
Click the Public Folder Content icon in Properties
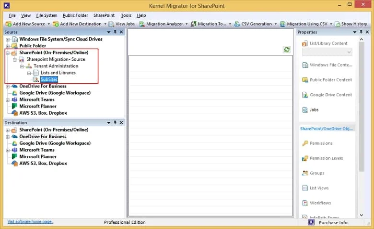305,80
